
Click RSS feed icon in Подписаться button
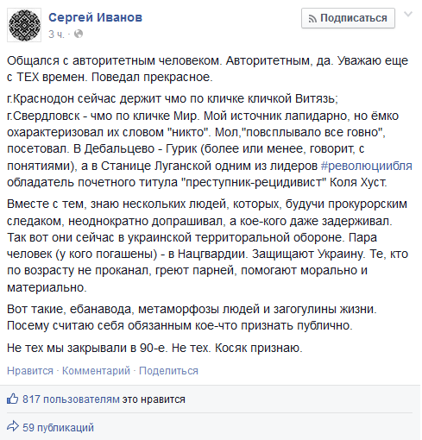pos(312,19)
